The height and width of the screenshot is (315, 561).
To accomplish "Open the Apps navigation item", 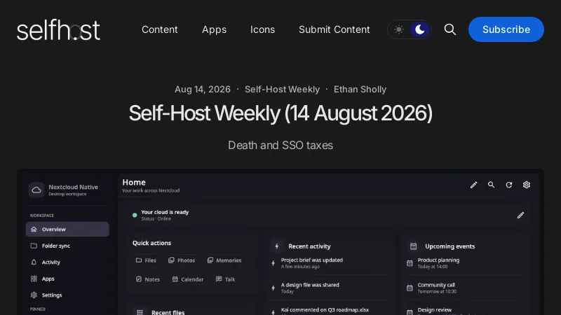I will tap(214, 29).
